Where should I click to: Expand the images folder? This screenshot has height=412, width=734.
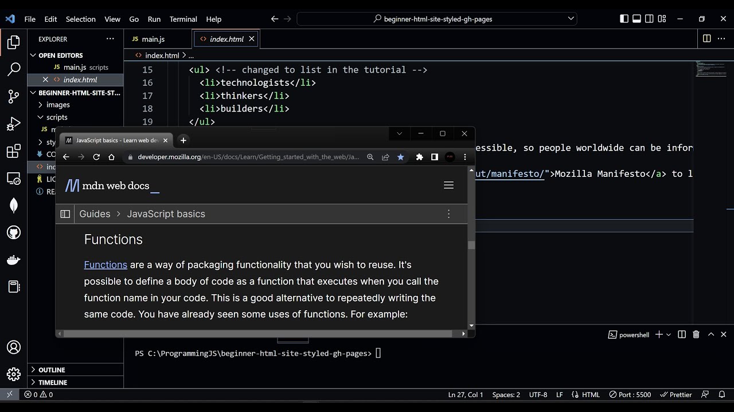(x=58, y=105)
